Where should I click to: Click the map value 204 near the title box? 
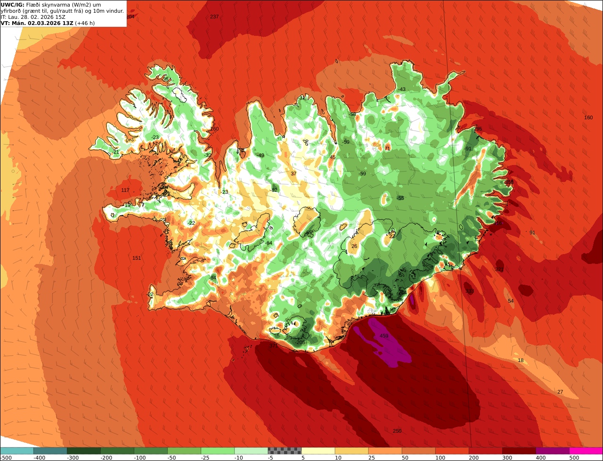point(130,16)
